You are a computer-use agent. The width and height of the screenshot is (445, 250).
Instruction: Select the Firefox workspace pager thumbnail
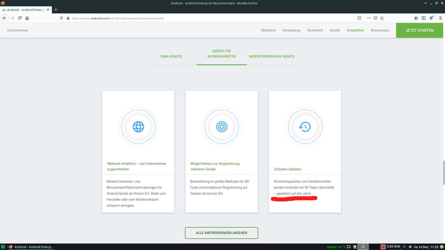pyautogui.click(x=363, y=247)
